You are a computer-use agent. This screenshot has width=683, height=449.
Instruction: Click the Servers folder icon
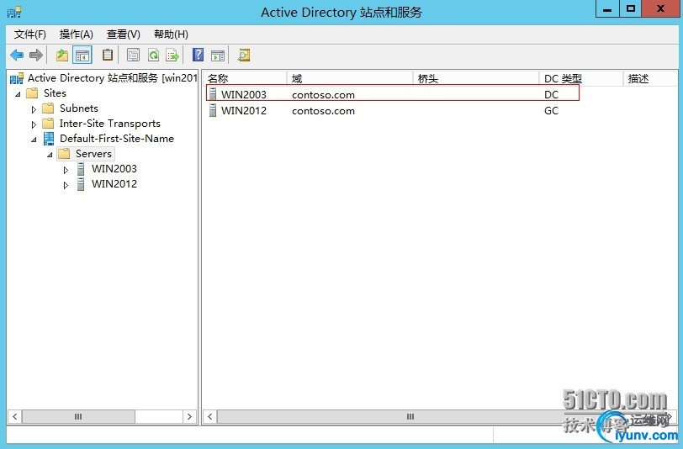point(64,154)
